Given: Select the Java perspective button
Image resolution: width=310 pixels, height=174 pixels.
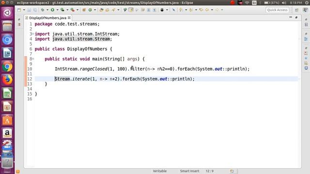Looking at the screenshot, I should point(305,10).
